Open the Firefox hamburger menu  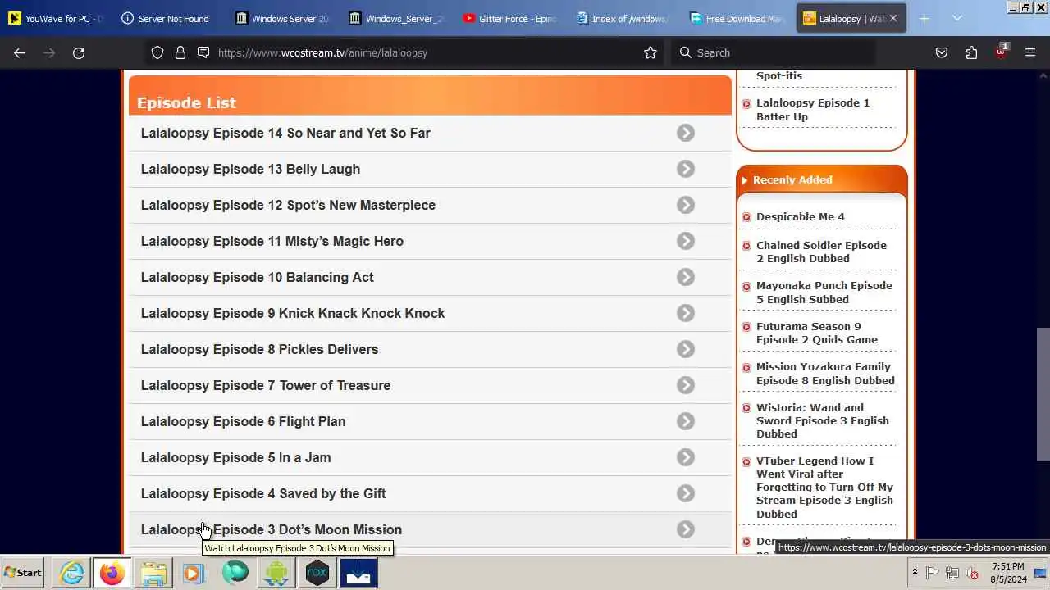pyautogui.click(x=1030, y=52)
